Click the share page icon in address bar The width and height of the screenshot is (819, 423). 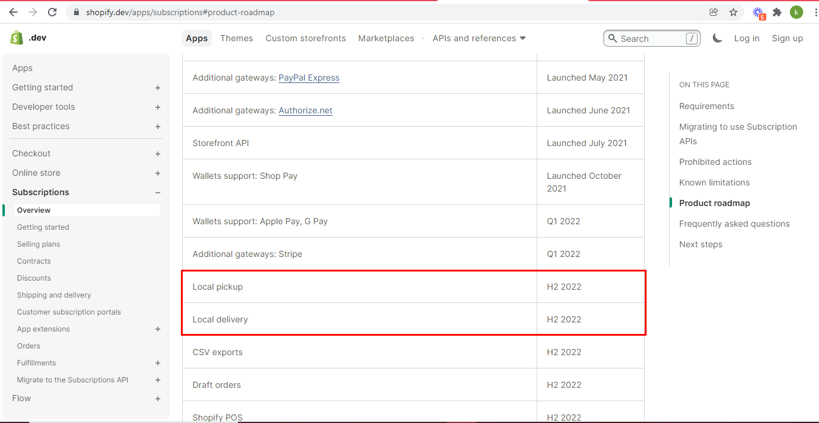tap(714, 12)
